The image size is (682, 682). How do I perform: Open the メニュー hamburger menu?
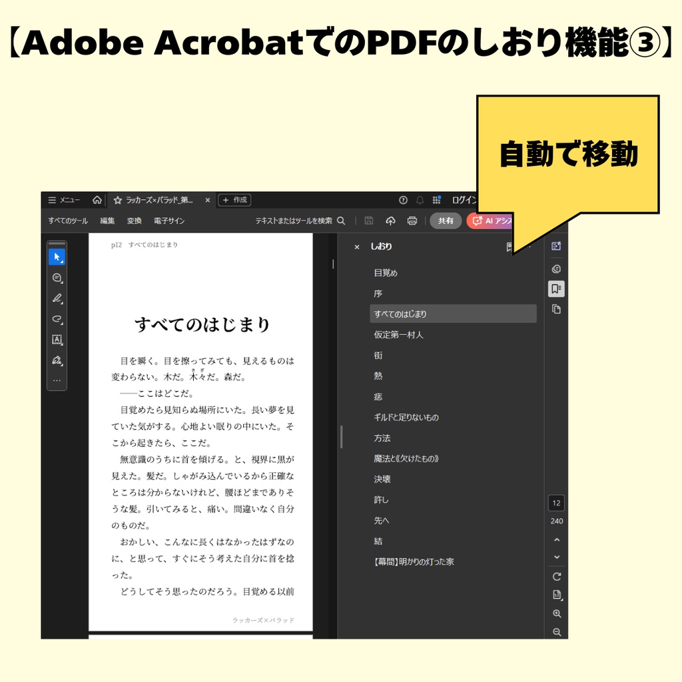coord(63,200)
